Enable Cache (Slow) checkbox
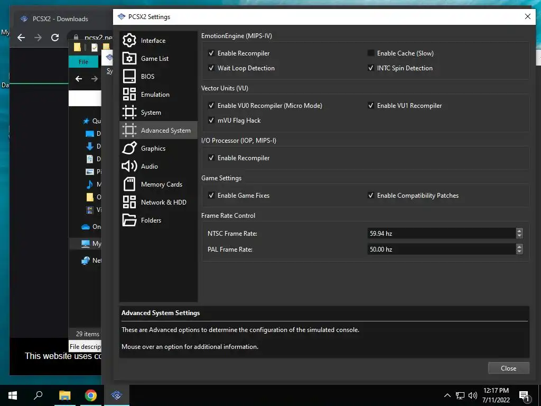 click(x=371, y=53)
